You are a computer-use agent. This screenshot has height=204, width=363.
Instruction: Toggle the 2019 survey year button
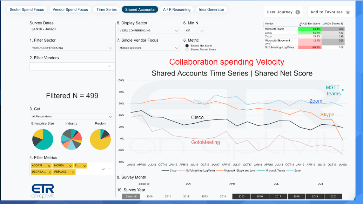tap(315, 196)
